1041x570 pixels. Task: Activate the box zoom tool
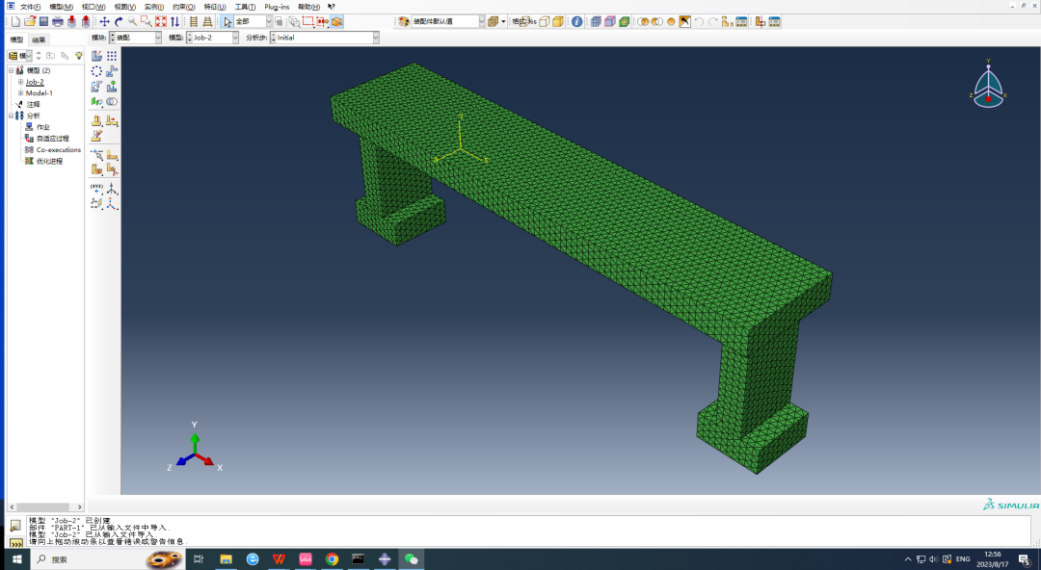tap(147, 22)
